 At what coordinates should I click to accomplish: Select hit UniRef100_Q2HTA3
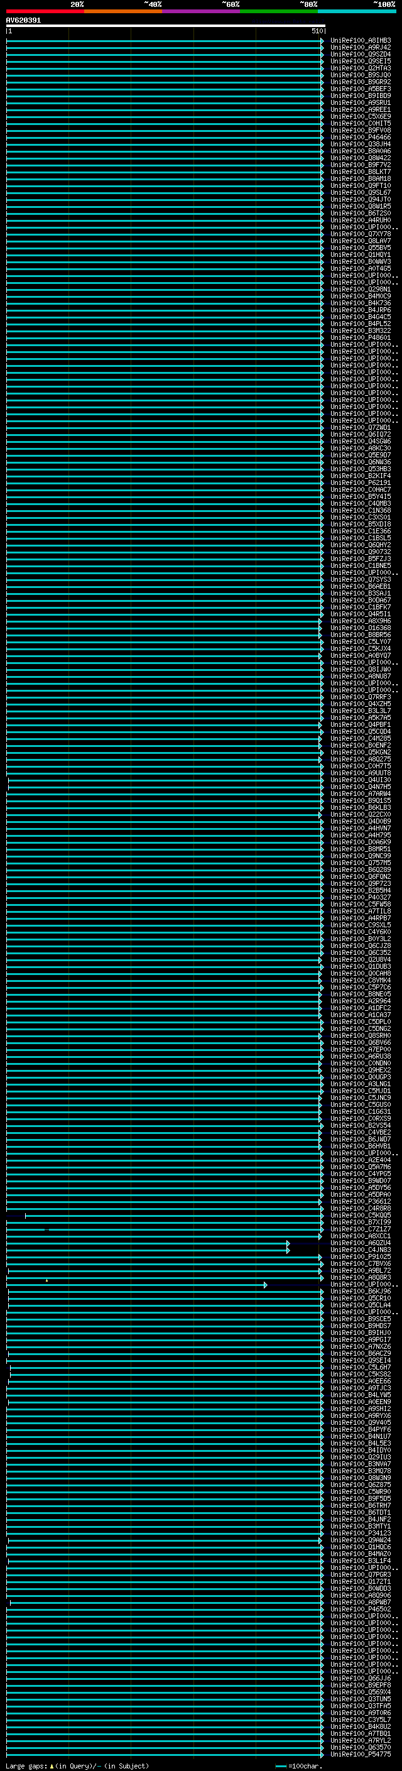[361, 68]
